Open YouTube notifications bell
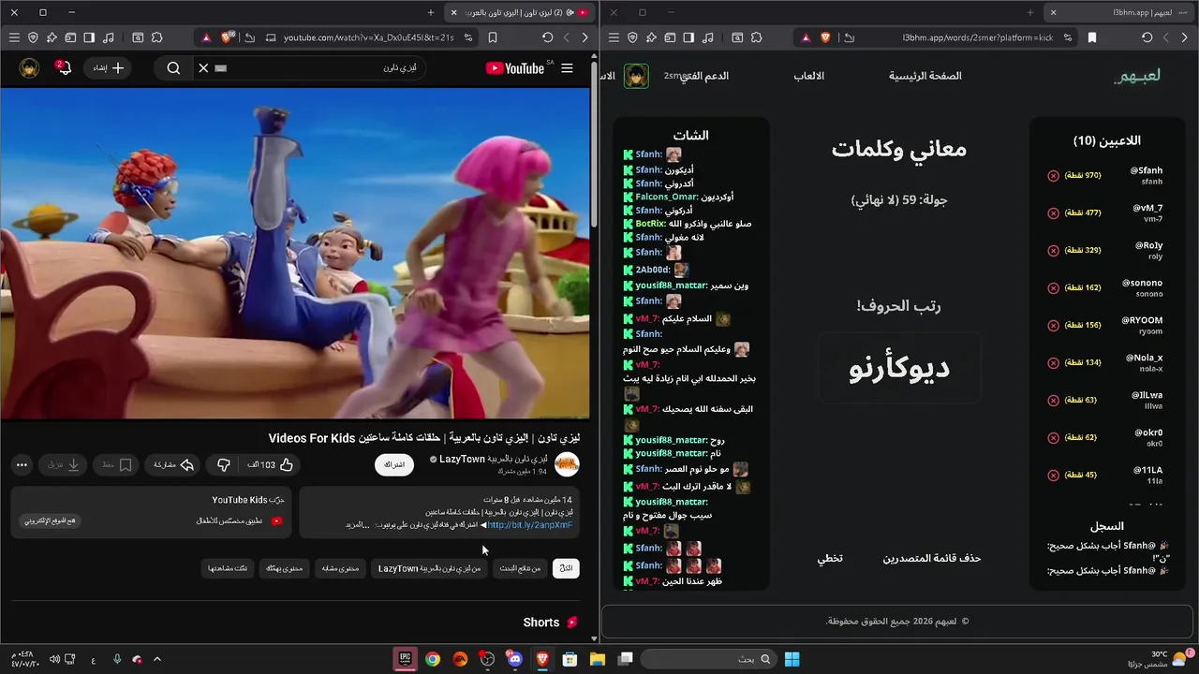Viewport: 1199px width, 674px height. [63, 67]
